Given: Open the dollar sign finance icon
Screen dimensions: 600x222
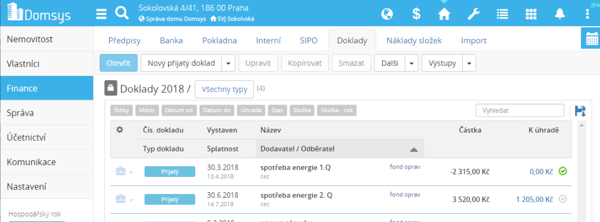Looking at the screenshot, I should tap(417, 14).
